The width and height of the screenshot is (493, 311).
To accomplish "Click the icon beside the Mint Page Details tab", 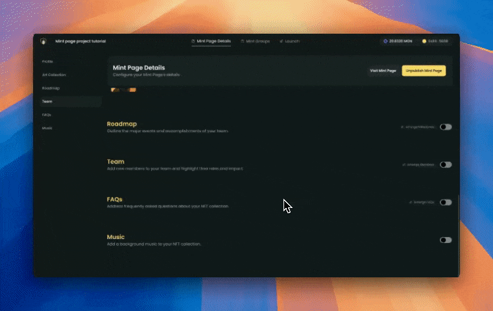I will [x=193, y=41].
